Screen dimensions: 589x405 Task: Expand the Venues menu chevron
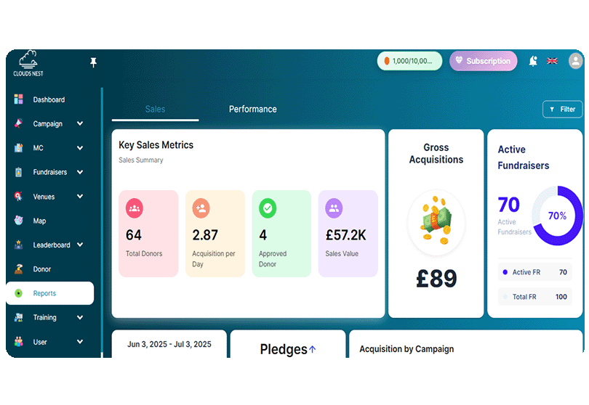tap(80, 196)
